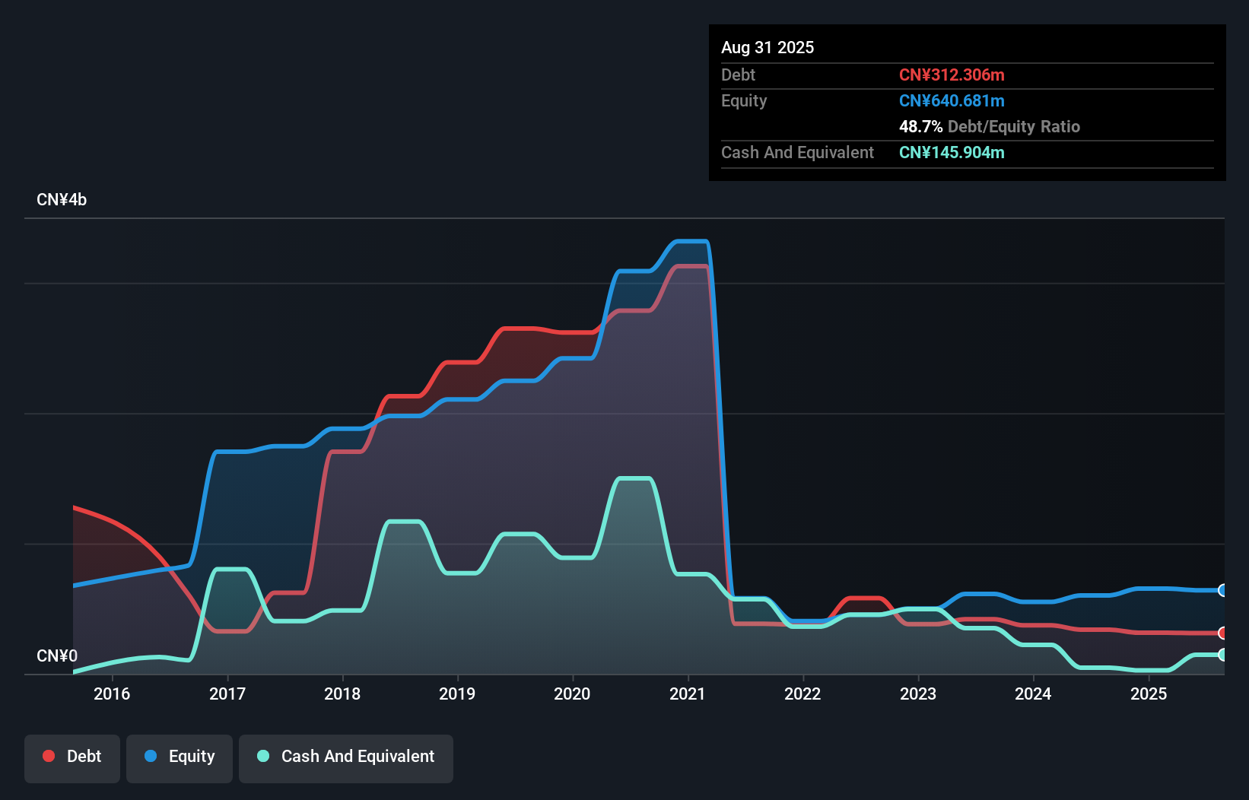Click the blue Equity legend dot

point(151,756)
